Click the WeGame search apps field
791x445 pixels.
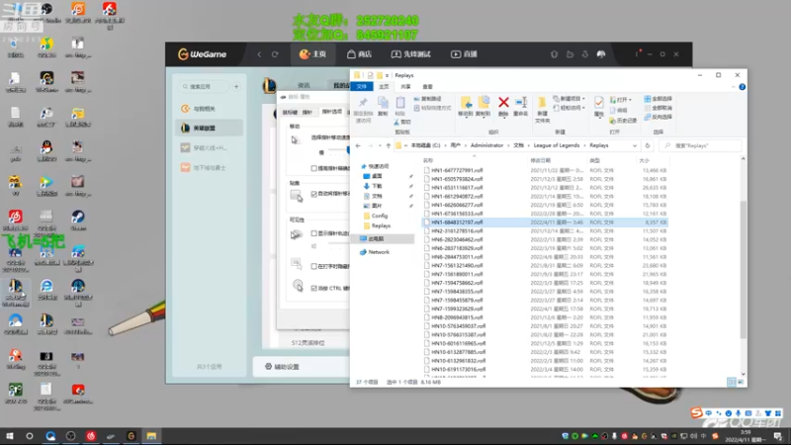pos(204,87)
